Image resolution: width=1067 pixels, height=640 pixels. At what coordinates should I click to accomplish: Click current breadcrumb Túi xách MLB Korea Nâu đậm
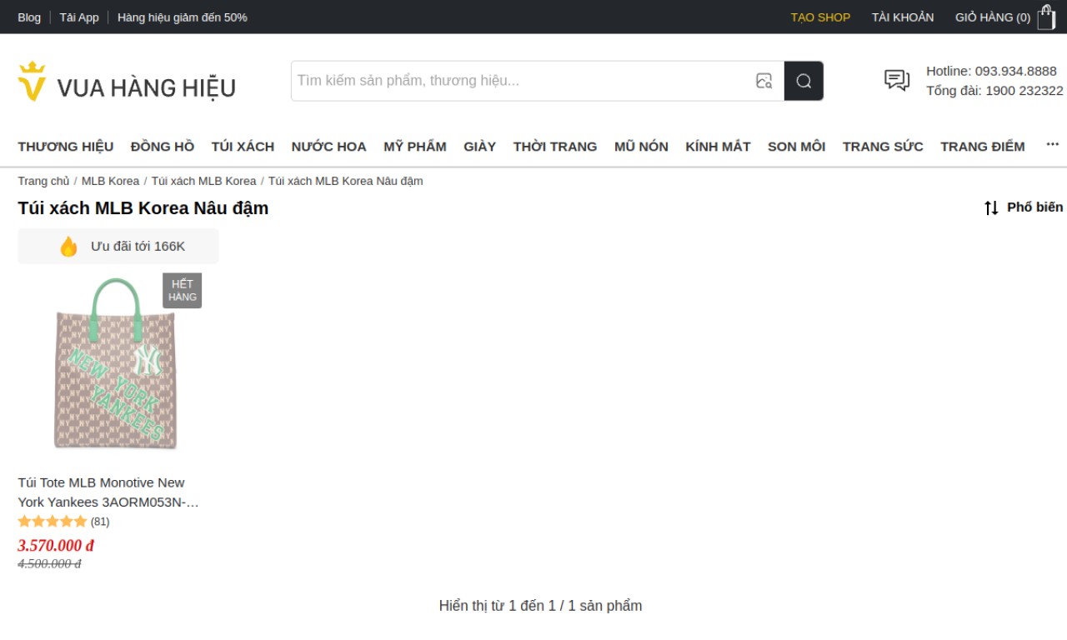click(346, 181)
